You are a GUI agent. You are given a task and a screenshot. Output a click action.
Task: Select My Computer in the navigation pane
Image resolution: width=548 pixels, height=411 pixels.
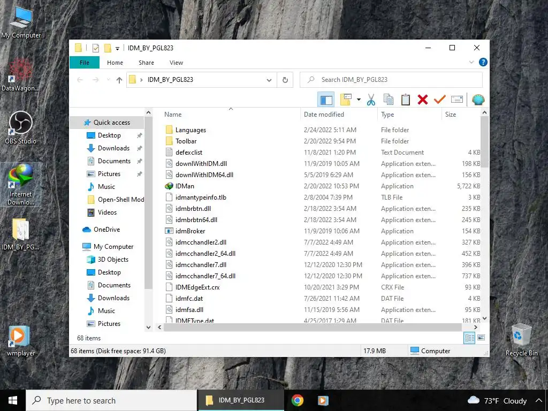113,247
